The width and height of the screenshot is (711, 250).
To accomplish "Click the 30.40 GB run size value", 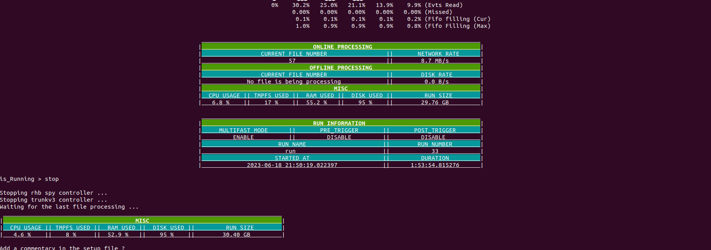I will tap(236, 235).
